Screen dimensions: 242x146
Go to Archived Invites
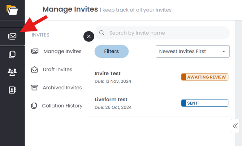tap(62, 88)
